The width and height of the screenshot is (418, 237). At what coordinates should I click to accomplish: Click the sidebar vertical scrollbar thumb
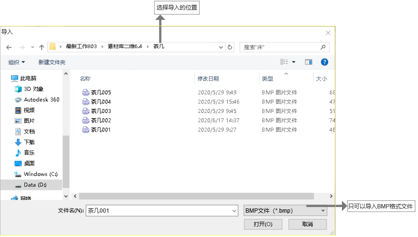pos(66,162)
